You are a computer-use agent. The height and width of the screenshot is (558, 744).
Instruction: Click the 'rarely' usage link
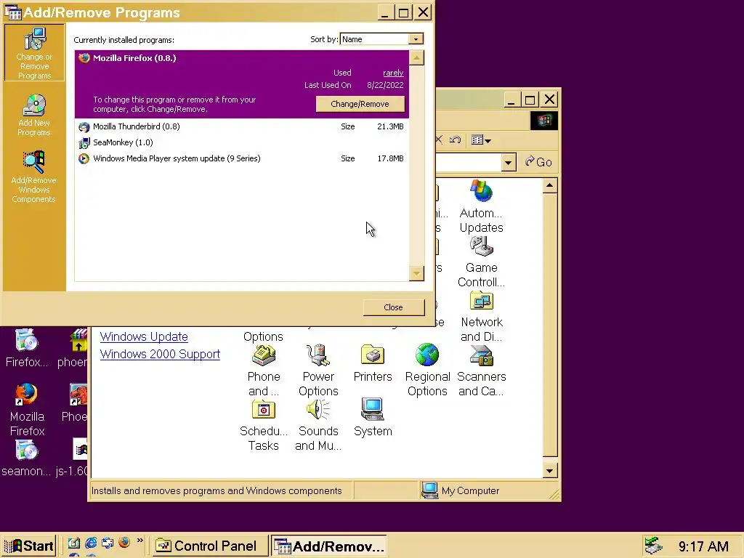tap(393, 73)
